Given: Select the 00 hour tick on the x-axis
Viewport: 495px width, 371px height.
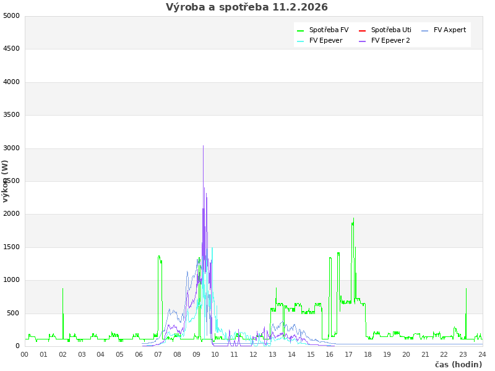Looking at the screenshot, I should pos(25,354).
